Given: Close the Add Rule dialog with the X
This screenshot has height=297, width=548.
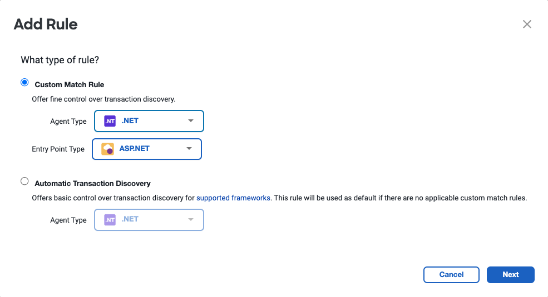Looking at the screenshot, I should point(527,24).
